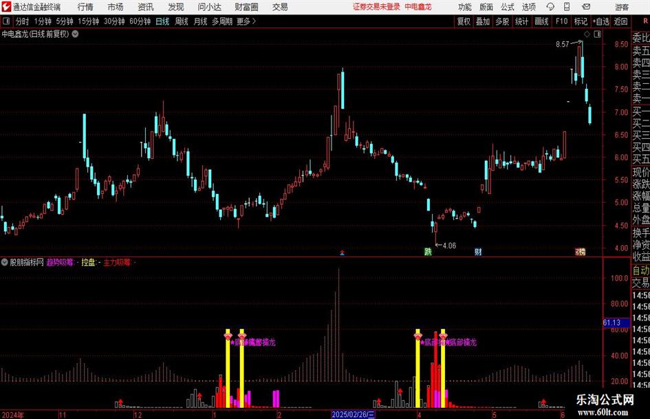The height and width of the screenshot is (419, 650).
Task: Open the 多周期 multi-period view
Action: coord(221,21)
